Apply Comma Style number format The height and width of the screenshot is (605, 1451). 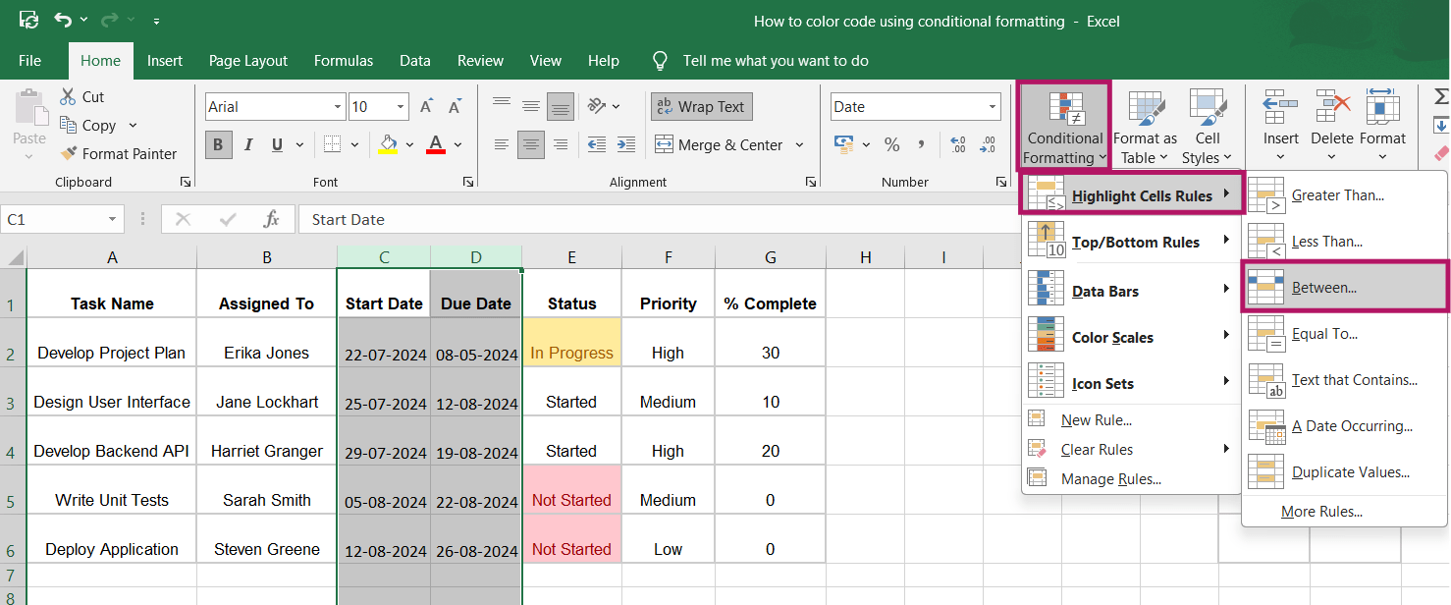921,144
